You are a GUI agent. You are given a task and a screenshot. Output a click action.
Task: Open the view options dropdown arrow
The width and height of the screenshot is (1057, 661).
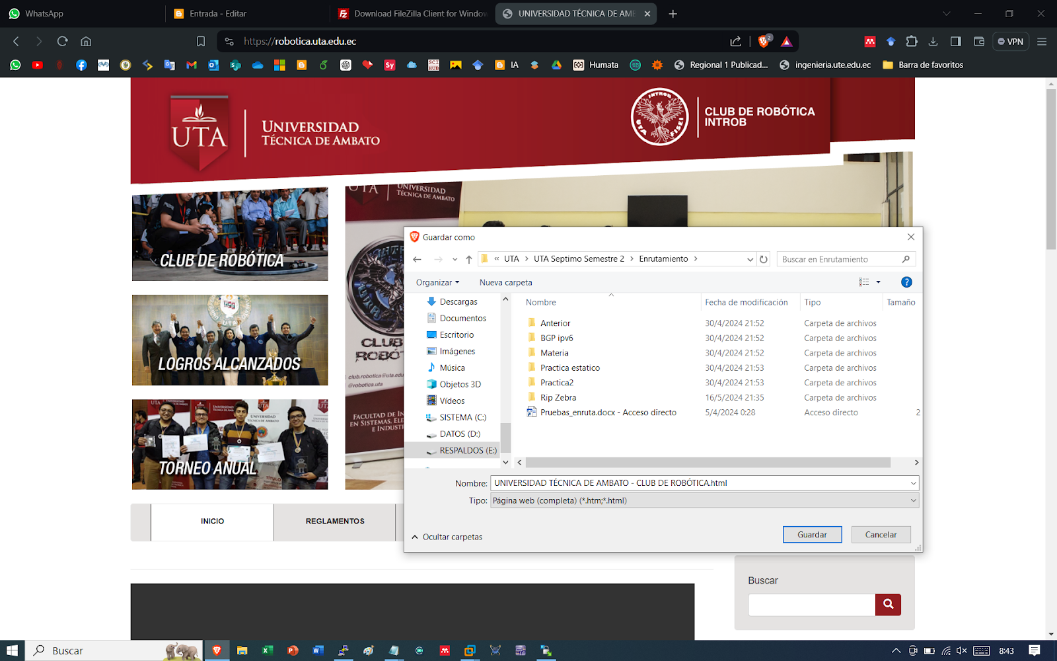[x=879, y=282]
